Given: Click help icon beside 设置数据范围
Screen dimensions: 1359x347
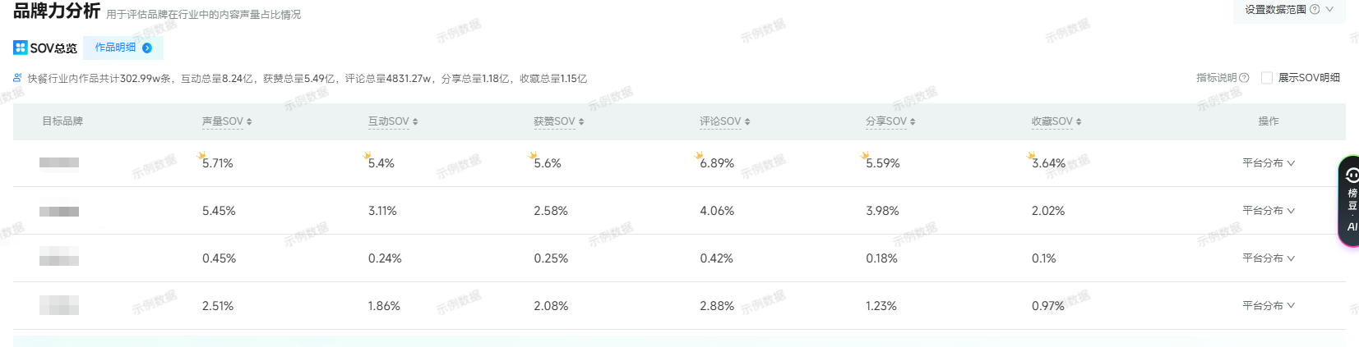Looking at the screenshot, I should point(1315,10).
